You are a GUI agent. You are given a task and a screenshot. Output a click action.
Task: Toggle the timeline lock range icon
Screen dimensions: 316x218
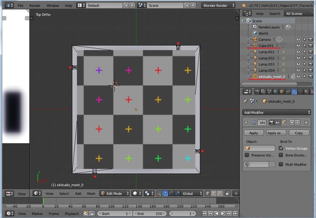[x=92, y=213]
